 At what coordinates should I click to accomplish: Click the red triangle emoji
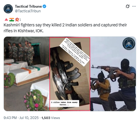click(6, 20)
